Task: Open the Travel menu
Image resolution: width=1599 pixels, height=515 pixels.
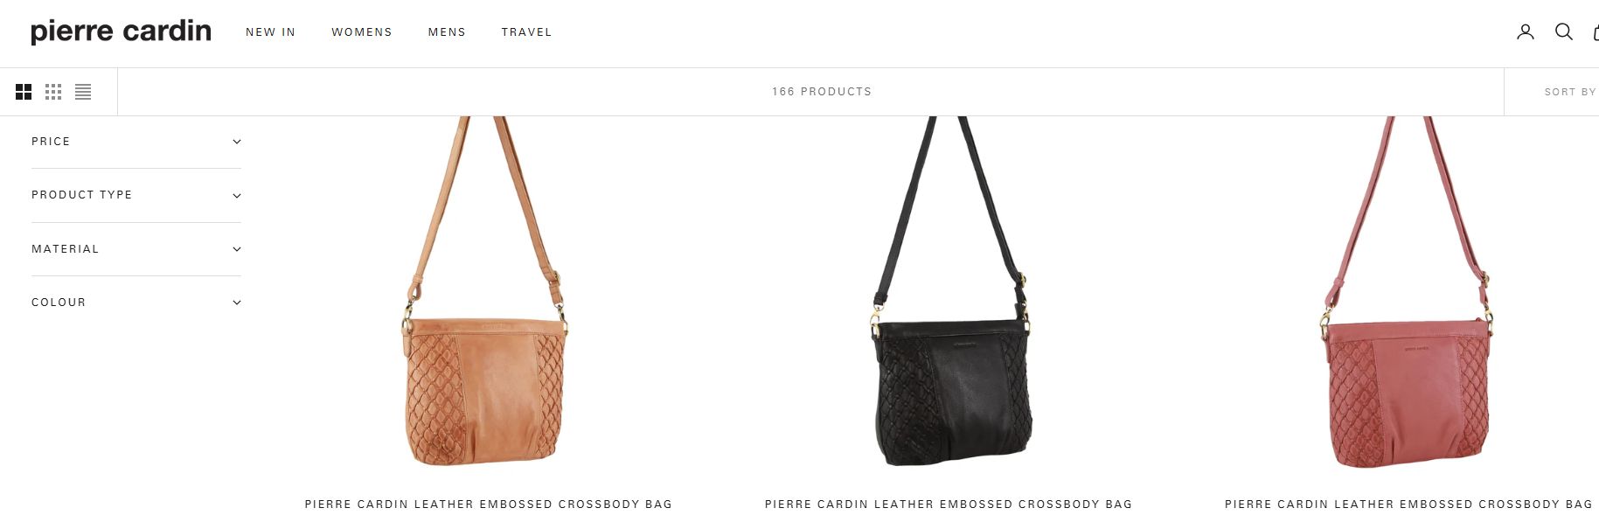Action: point(526,32)
